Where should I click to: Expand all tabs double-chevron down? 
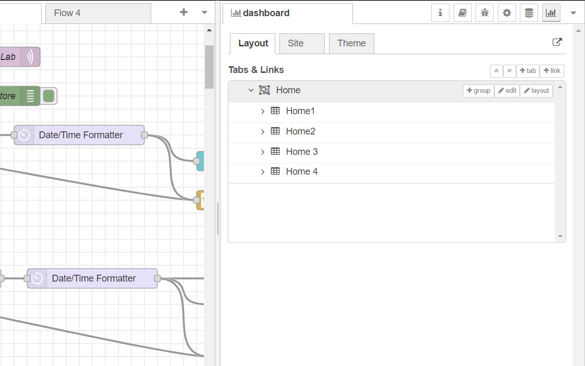tap(509, 71)
